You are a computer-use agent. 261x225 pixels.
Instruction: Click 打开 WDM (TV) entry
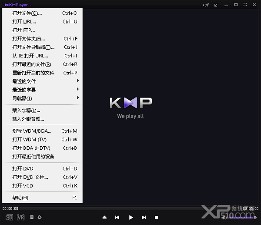42,139
